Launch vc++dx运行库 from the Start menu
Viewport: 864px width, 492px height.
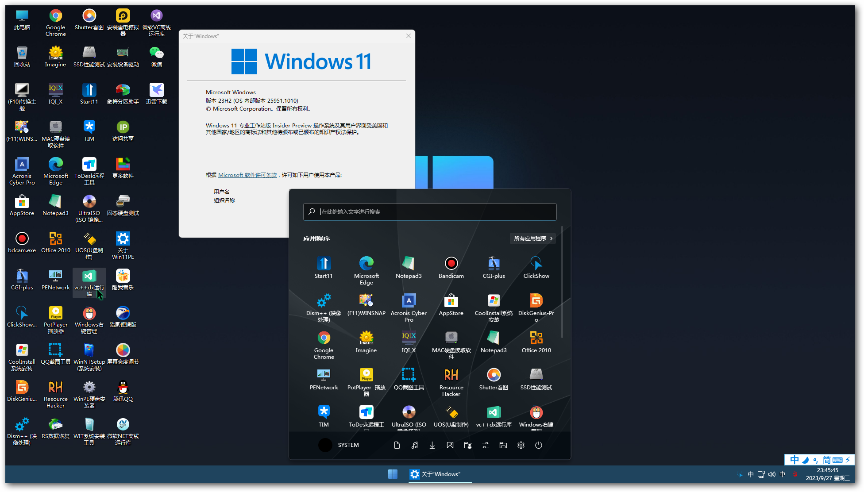494,416
